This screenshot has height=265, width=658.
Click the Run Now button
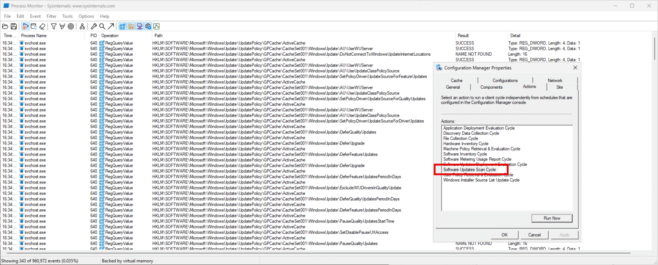[x=552, y=218]
